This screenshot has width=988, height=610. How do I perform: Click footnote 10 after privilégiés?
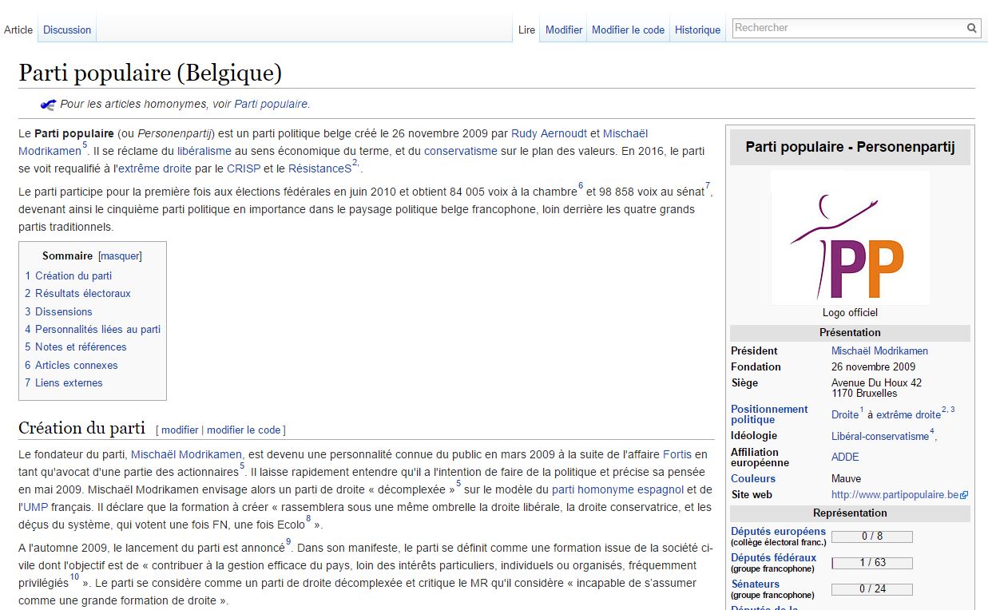[74, 576]
